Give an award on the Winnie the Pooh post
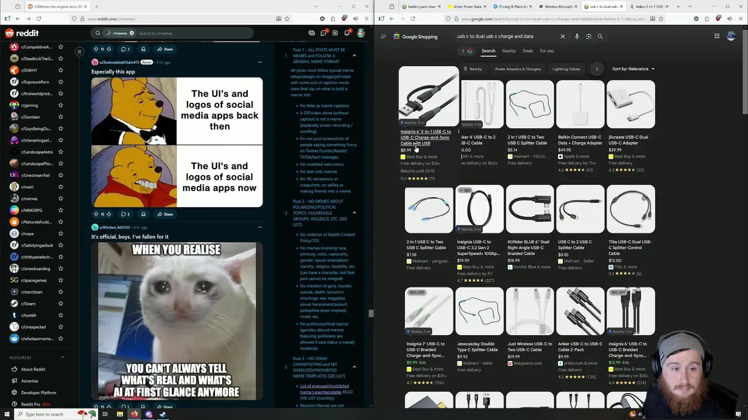The height and width of the screenshot is (420, 748). (143, 214)
